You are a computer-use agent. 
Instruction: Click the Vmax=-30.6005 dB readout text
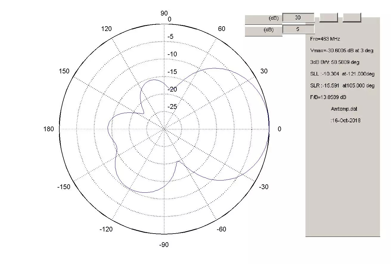[x=342, y=50]
